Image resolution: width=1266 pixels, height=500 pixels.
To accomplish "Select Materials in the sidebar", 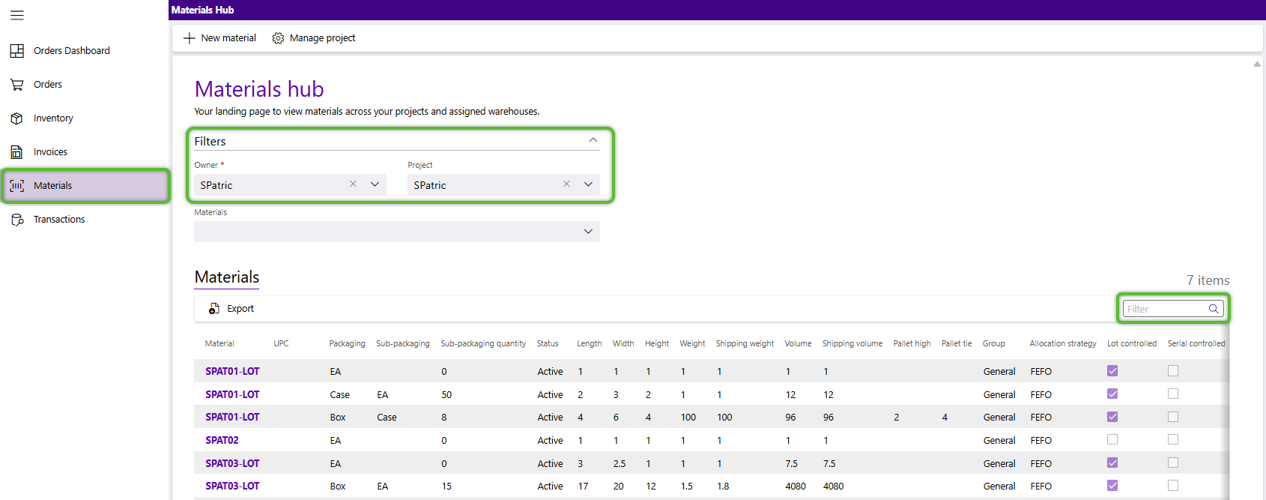I will click(x=52, y=186).
